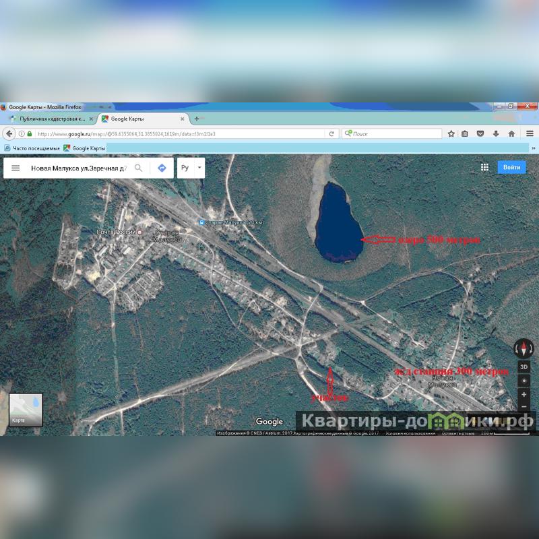Open a new browser tab
The image size is (539, 539).
coord(197,119)
